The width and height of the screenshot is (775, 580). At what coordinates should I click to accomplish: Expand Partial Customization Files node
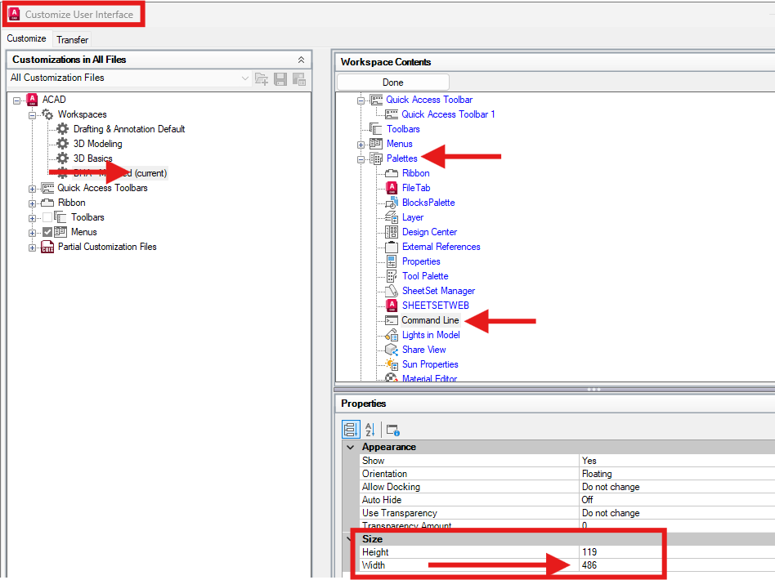coord(32,248)
